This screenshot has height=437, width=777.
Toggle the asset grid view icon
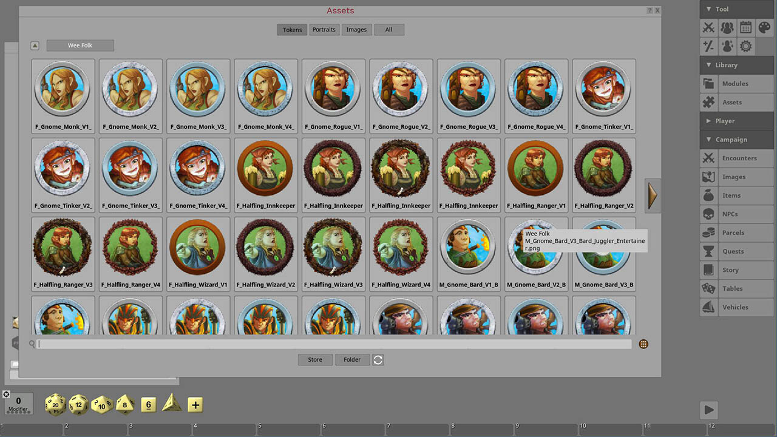(643, 344)
